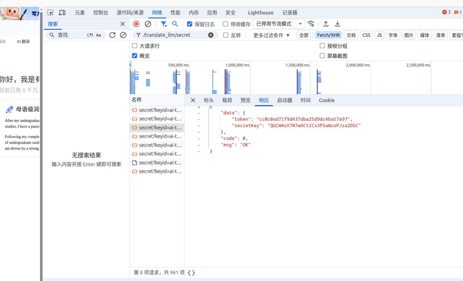Open the orange warning count indicator
The width and height of the screenshot is (463, 281).
click(x=458, y=13)
